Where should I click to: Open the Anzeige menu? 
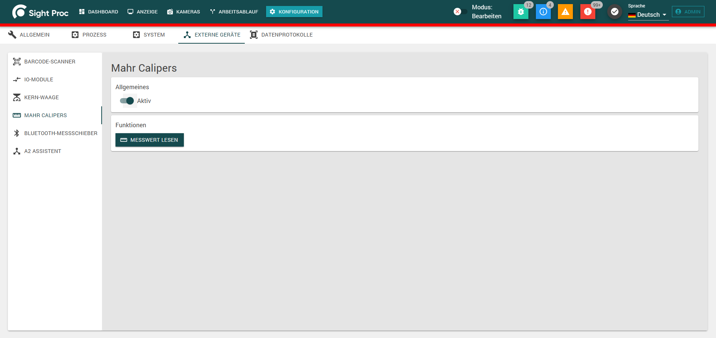[143, 12]
